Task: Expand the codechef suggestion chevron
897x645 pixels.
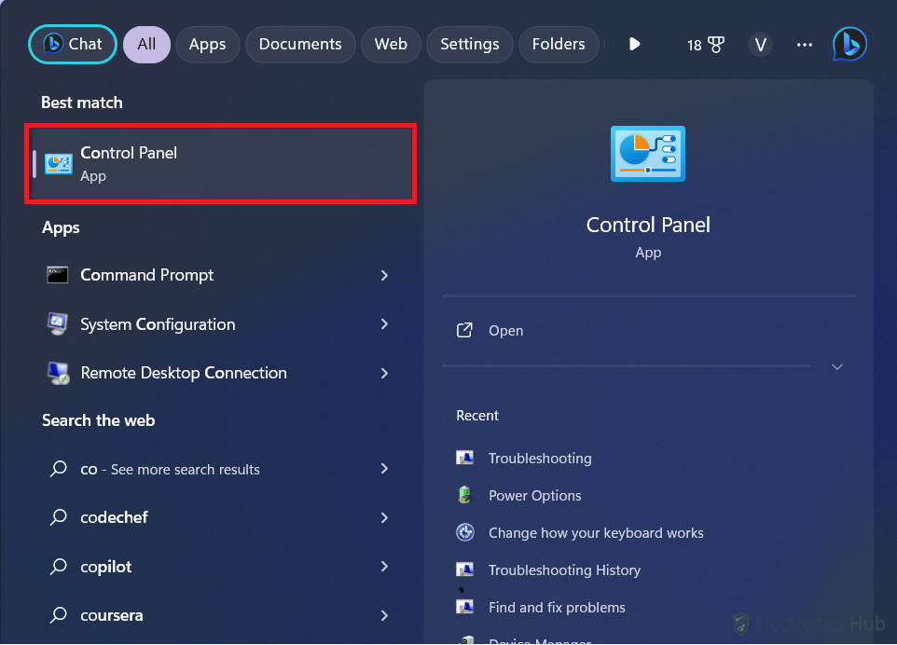Action: [x=384, y=518]
